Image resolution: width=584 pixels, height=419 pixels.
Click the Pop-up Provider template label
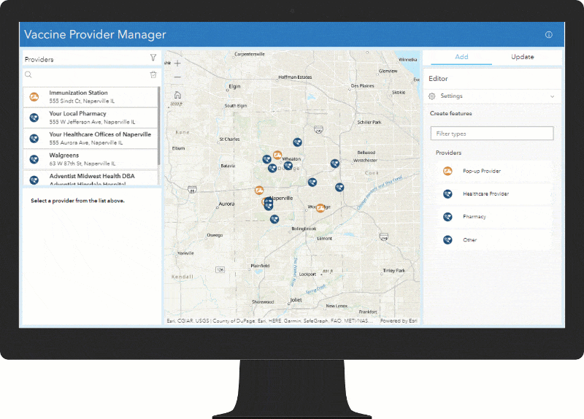point(482,171)
